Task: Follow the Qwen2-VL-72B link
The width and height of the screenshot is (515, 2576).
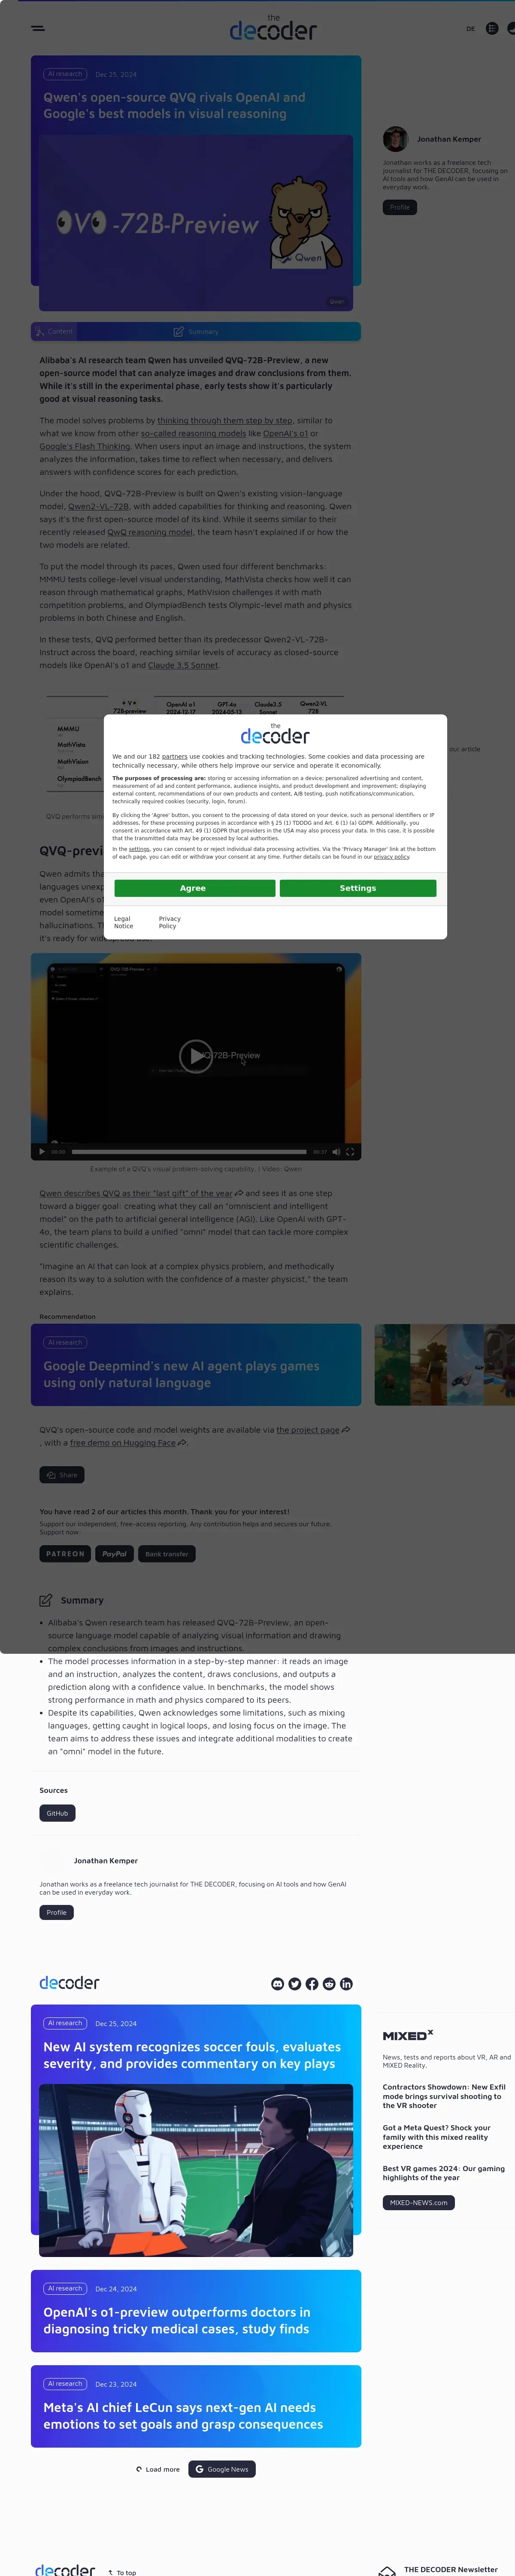Action: pos(98,507)
